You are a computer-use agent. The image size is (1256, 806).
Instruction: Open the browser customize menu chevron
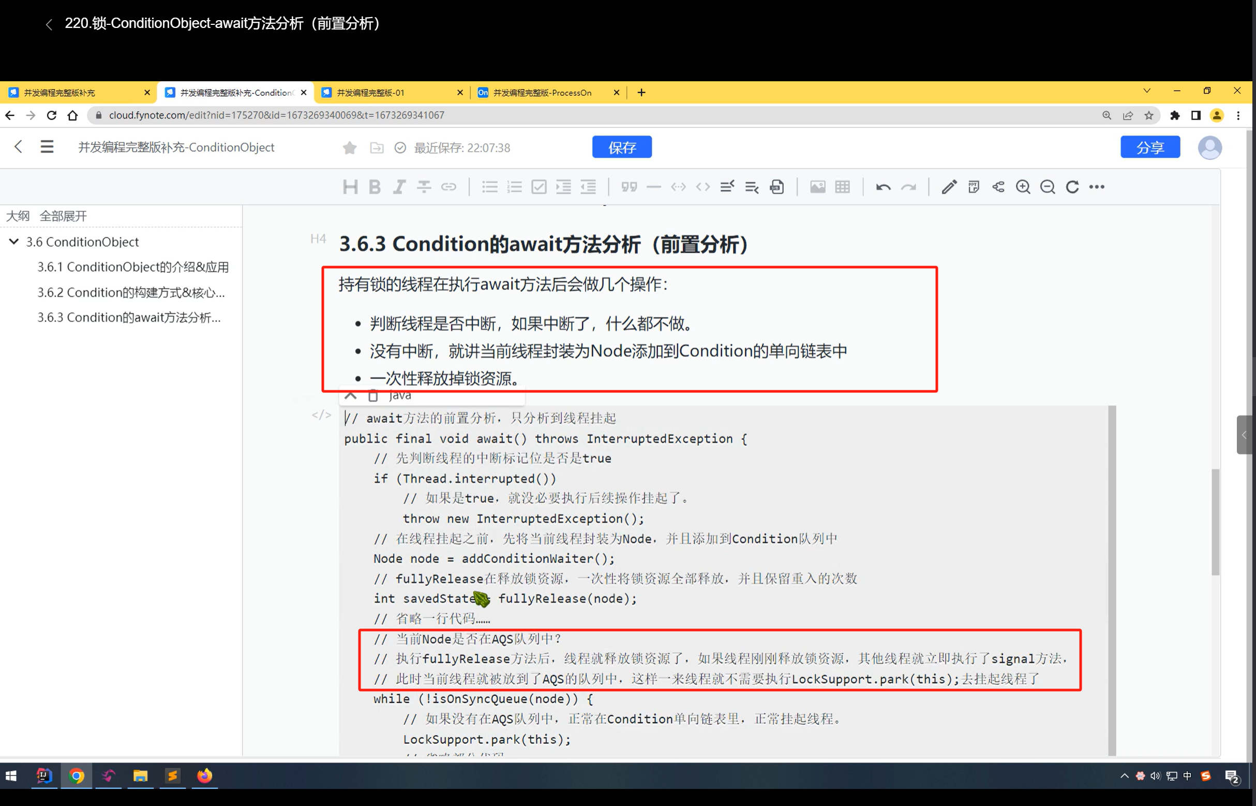click(x=1147, y=91)
